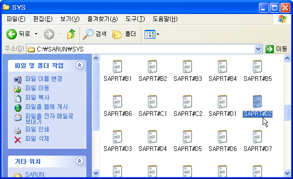Select the SAPRT#B5 file icon
The image size is (293, 179).
tap(258, 66)
